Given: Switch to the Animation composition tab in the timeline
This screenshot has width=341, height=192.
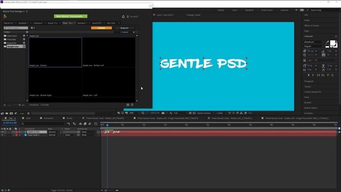Looking at the screenshot, I should (x=48, y=118).
